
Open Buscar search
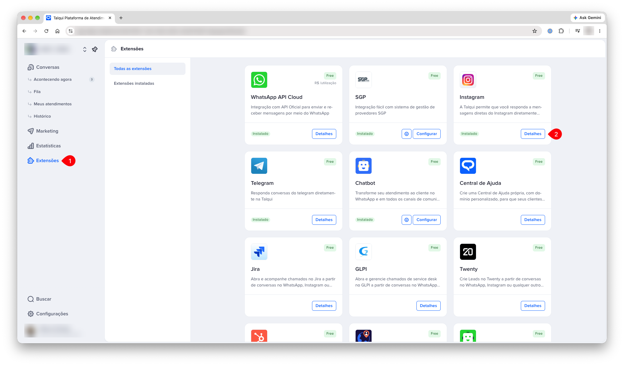tap(39, 299)
